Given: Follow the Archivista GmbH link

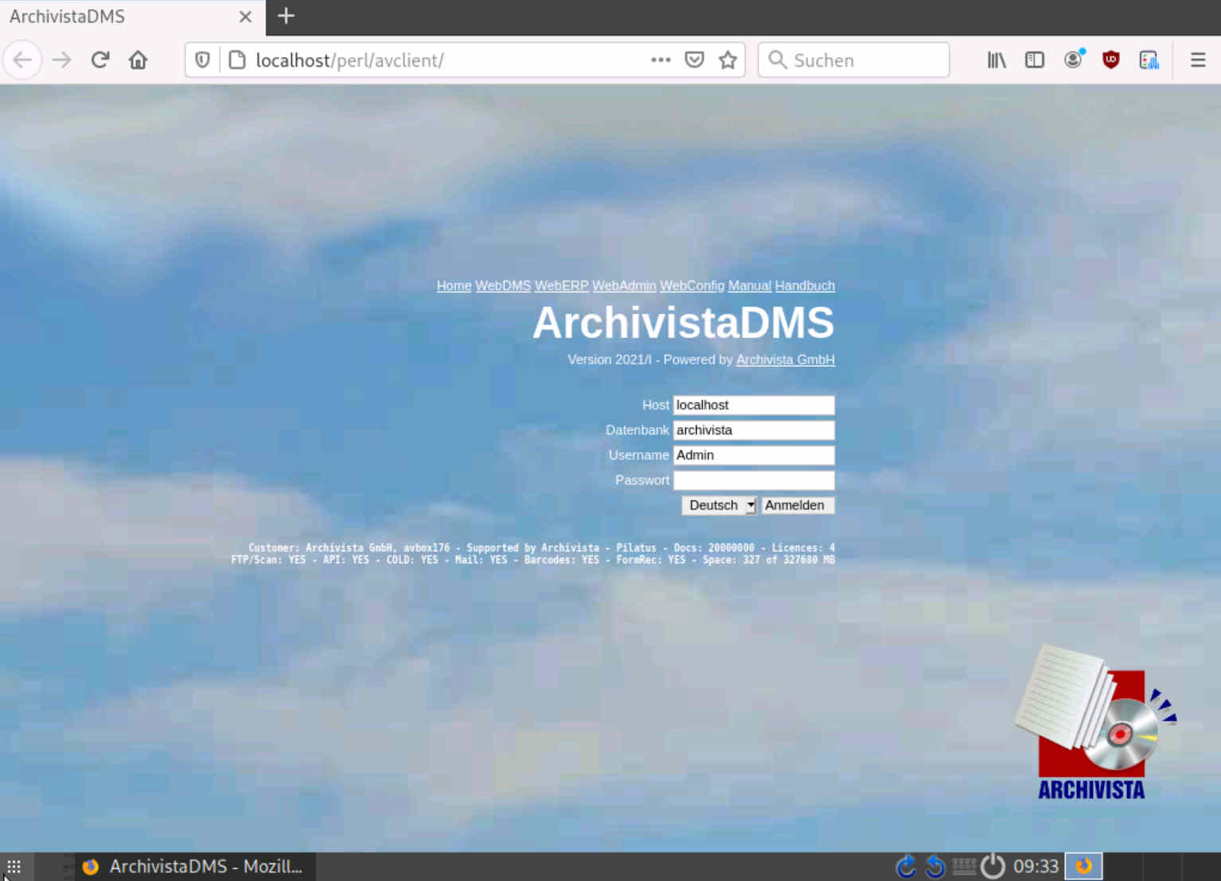Looking at the screenshot, I should coord(786,360).
